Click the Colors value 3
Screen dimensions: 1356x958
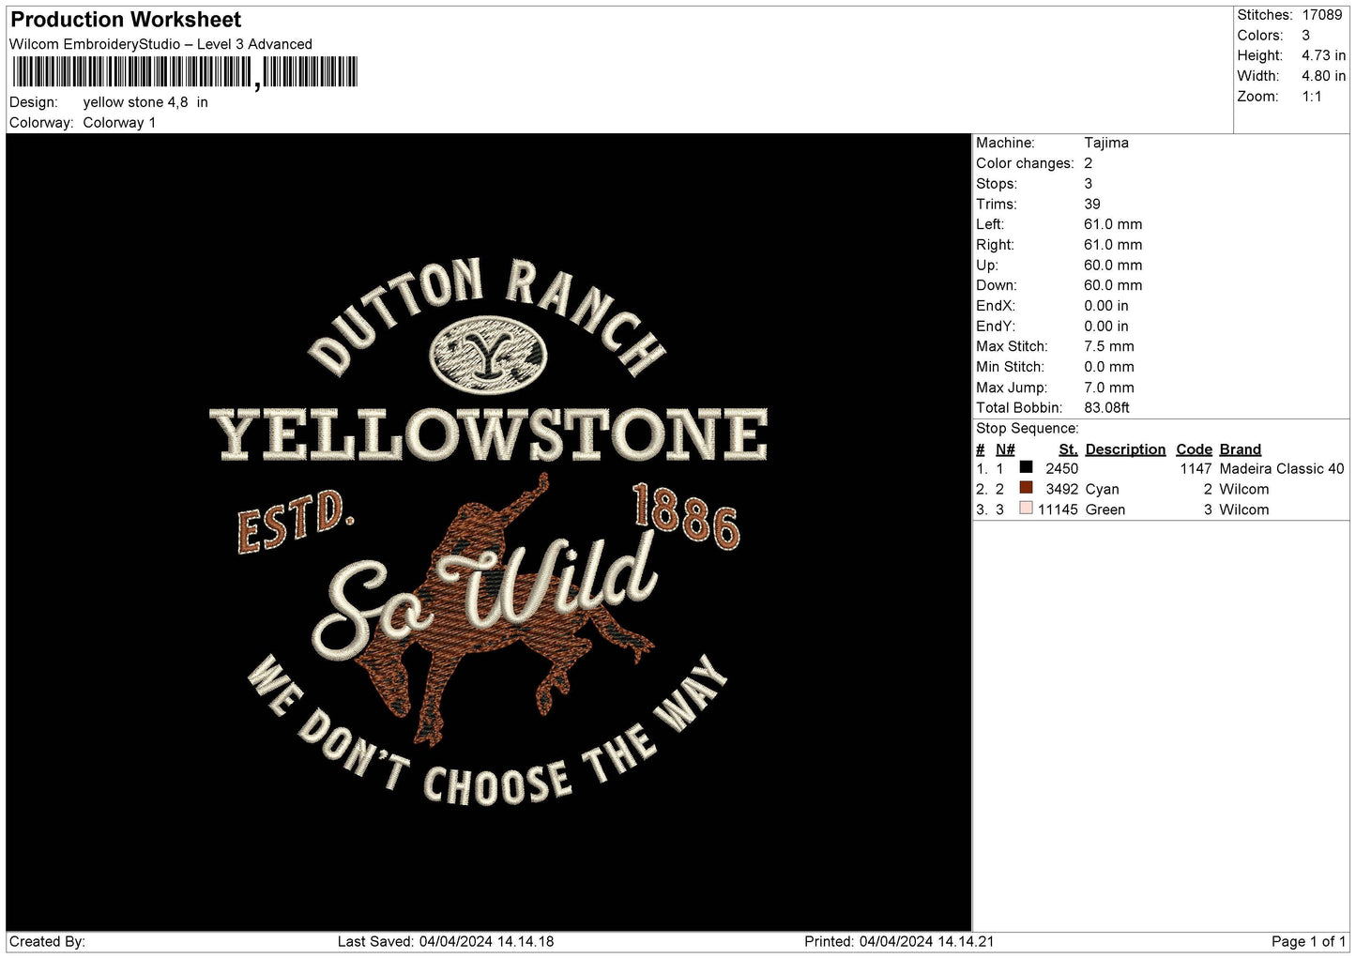pyautogui.click(x=1306, y=36)
